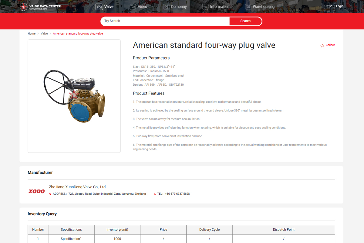Click the Warehousing nav icon
The width and height of the screenshot is (364, 243).
point(248,7)
